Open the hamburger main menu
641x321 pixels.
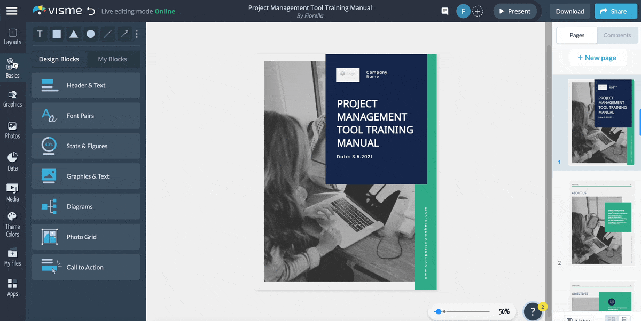[x=12, y=11]
